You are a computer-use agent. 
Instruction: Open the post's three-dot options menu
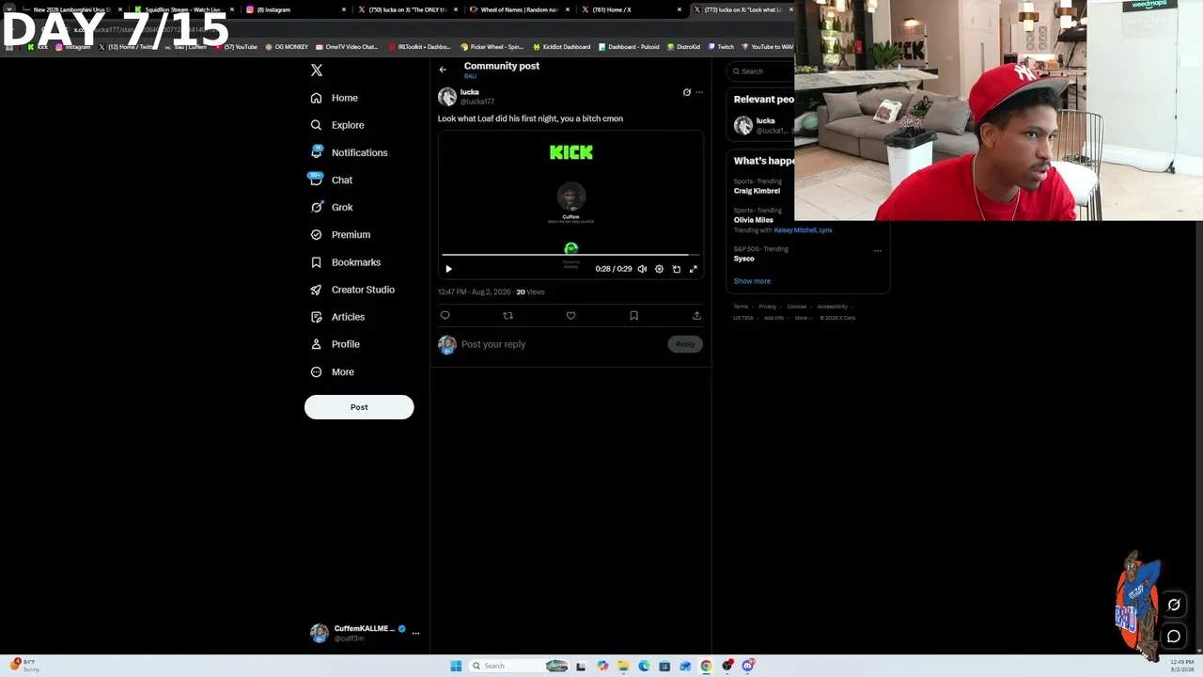click(699, 92)
